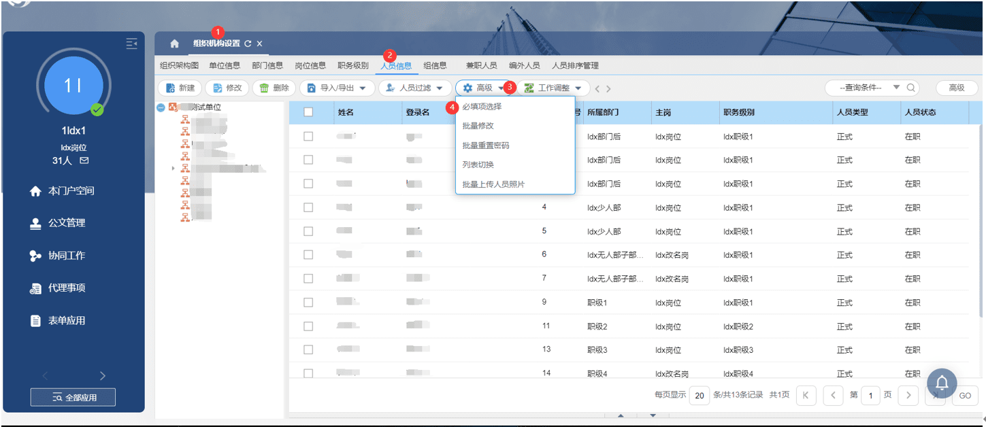986x427 pixels.
Task: Collapse 测试单位 root tree node
Action: point(161,107)
